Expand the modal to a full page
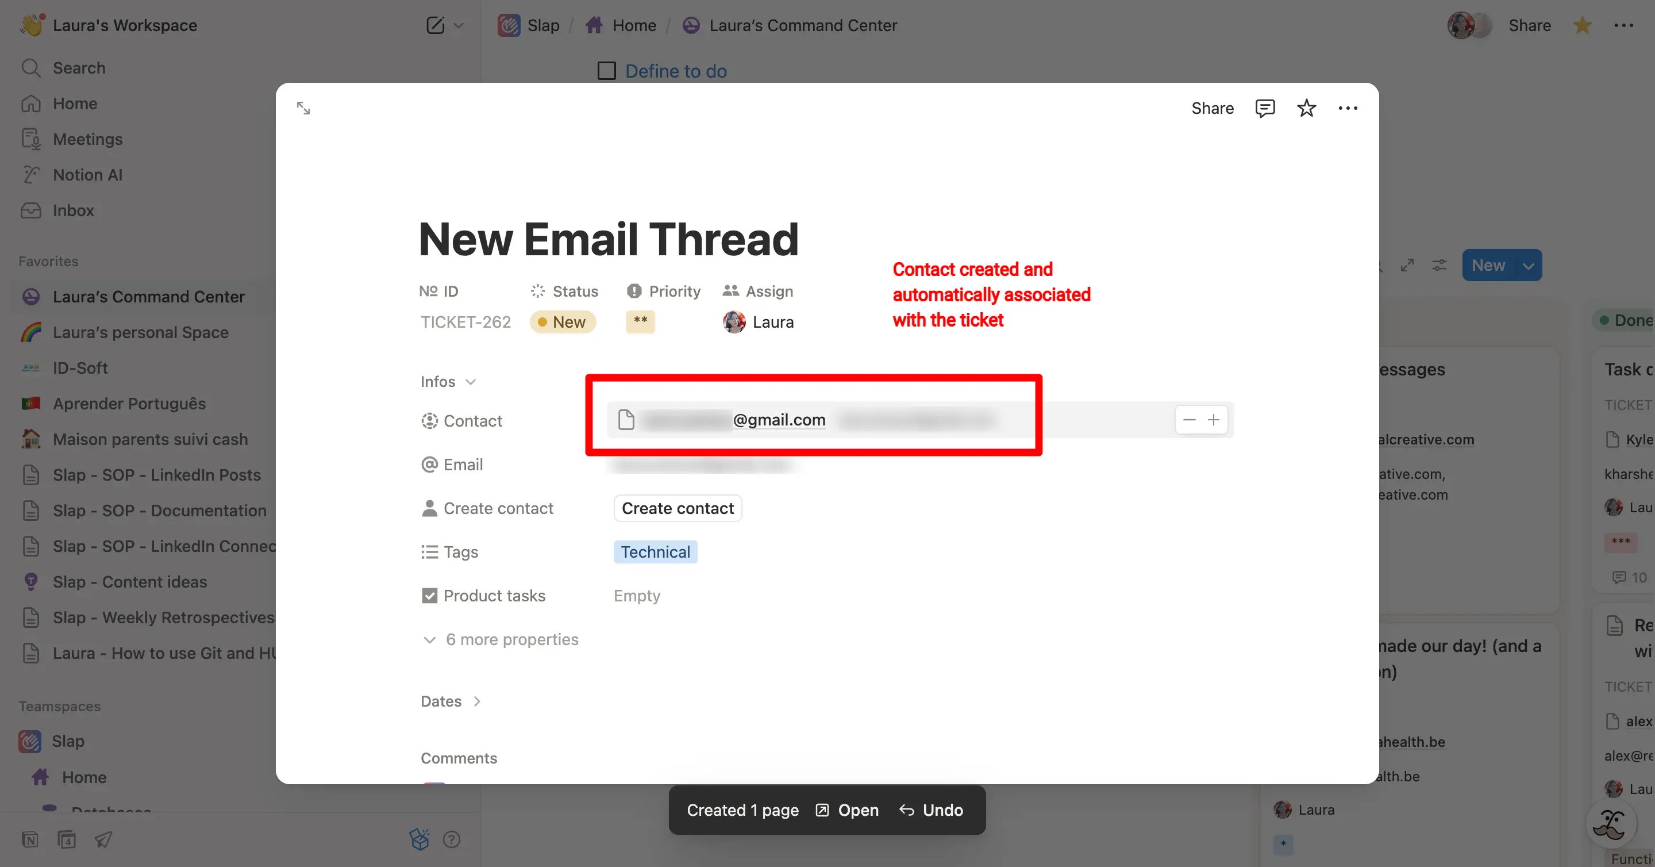The width and height of the screenshot is (1655, 867). (x=303, y=108)
